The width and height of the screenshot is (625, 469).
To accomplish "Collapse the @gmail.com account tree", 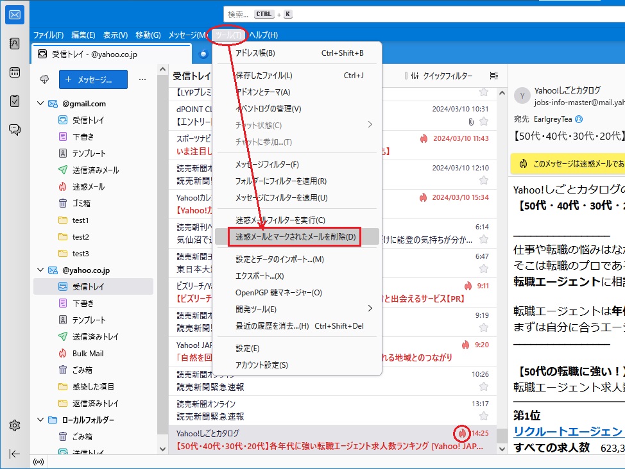I will [41, 104].
